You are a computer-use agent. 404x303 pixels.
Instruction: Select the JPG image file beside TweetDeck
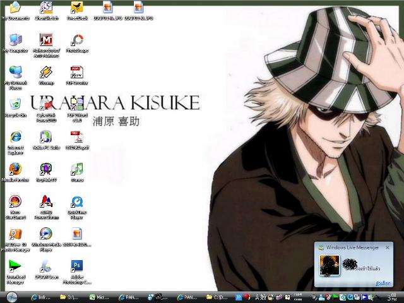pos(108,11)
